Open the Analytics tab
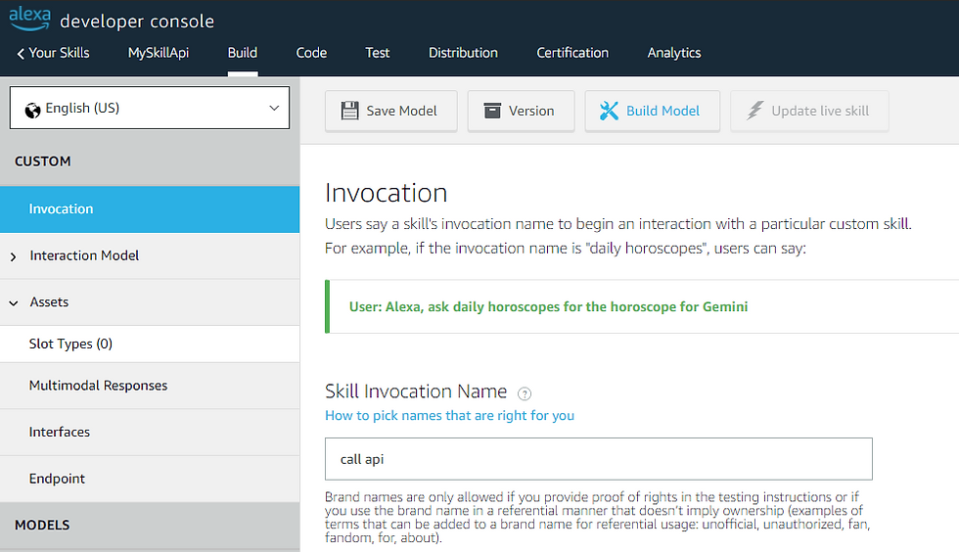Screen dimensions: 959x552 (674, 53)
